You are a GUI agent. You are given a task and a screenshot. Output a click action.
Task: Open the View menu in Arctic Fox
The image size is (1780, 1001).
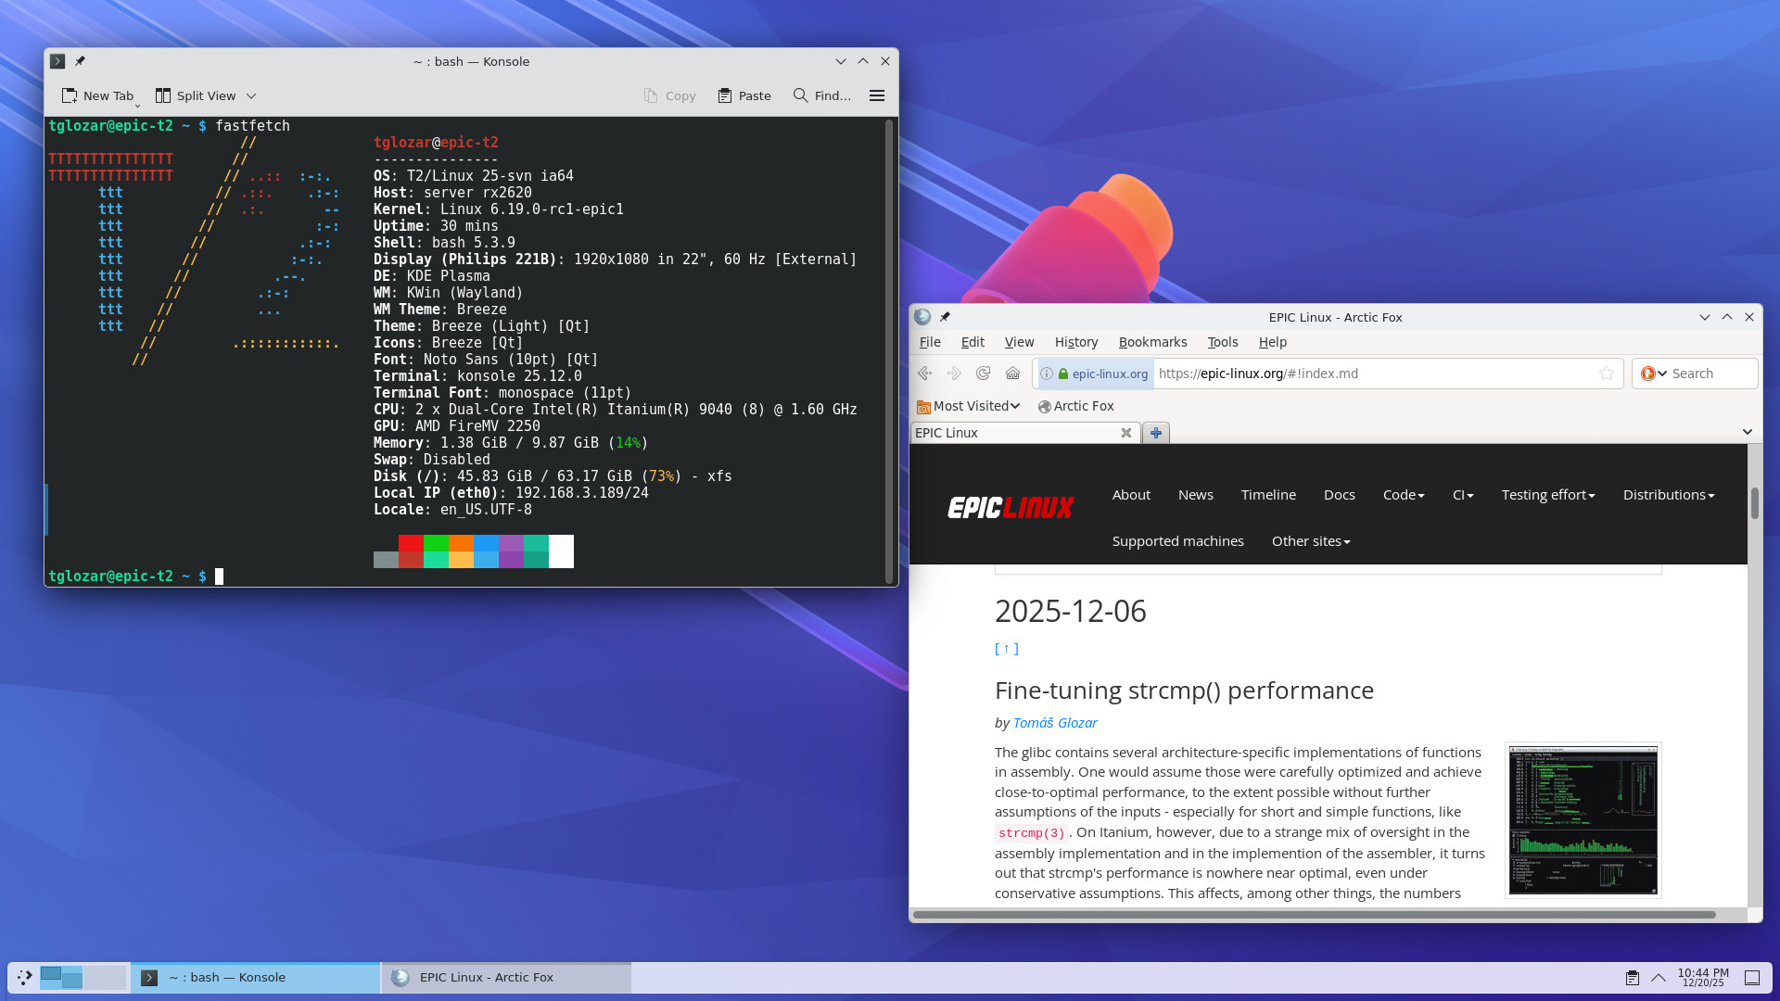(x=1019, y=342)
